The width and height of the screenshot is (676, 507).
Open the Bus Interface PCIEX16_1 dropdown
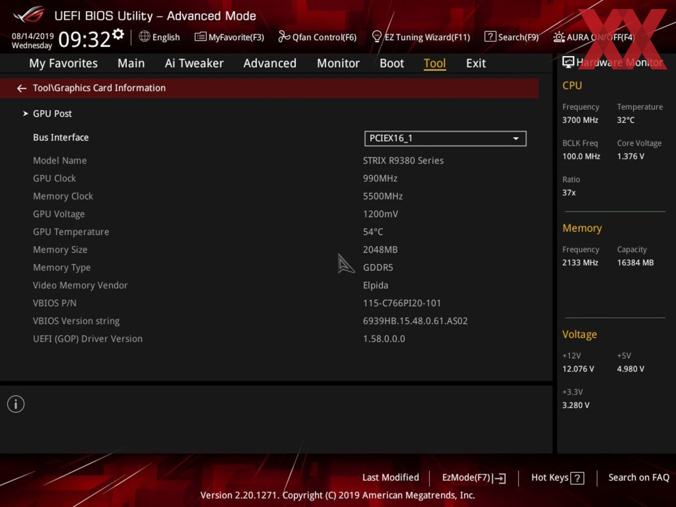445,138
